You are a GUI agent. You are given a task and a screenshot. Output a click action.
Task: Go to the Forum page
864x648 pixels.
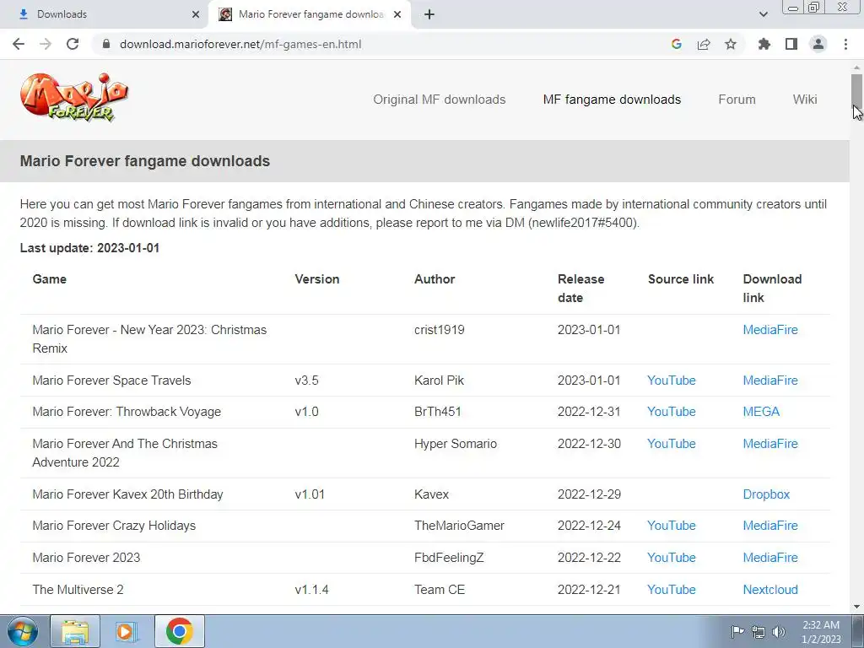coord(737,100)
